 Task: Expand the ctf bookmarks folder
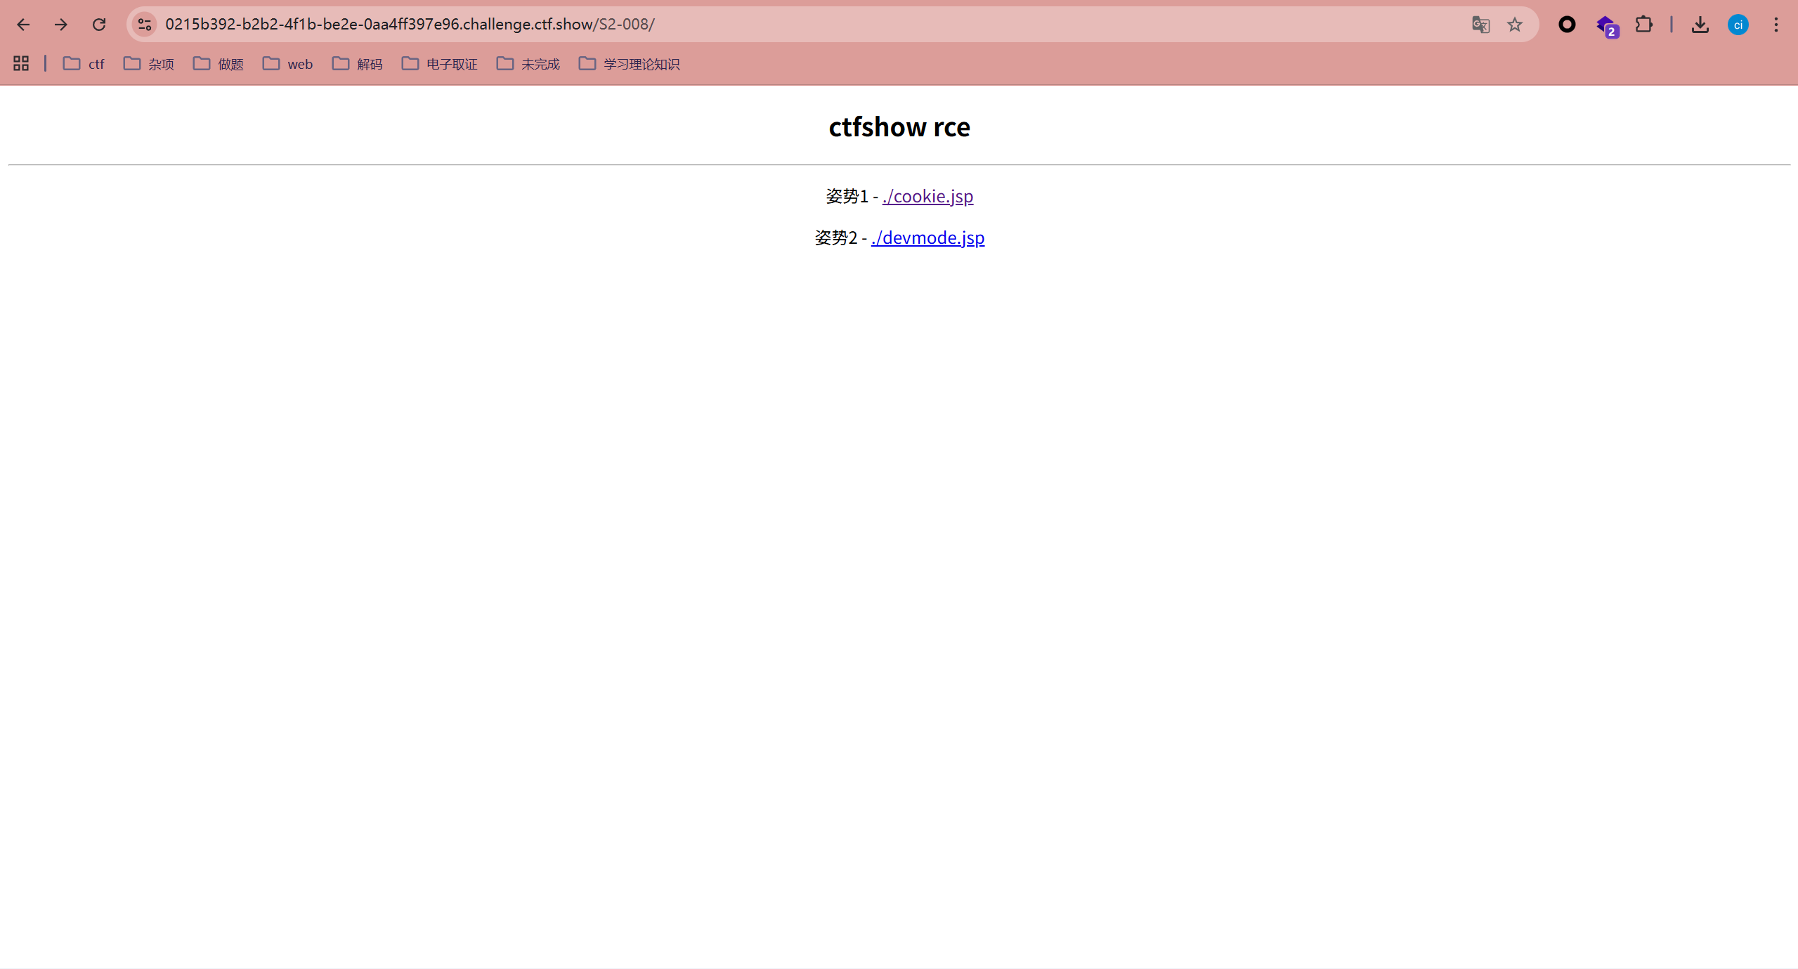84,64
